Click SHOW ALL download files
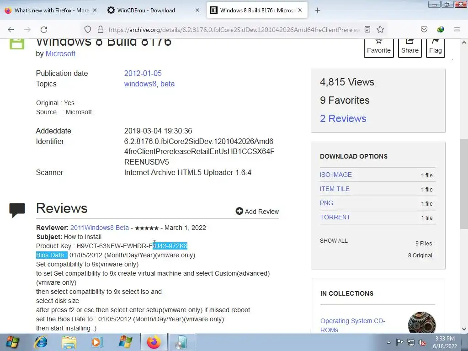The image size is (468, 351). 334,241
